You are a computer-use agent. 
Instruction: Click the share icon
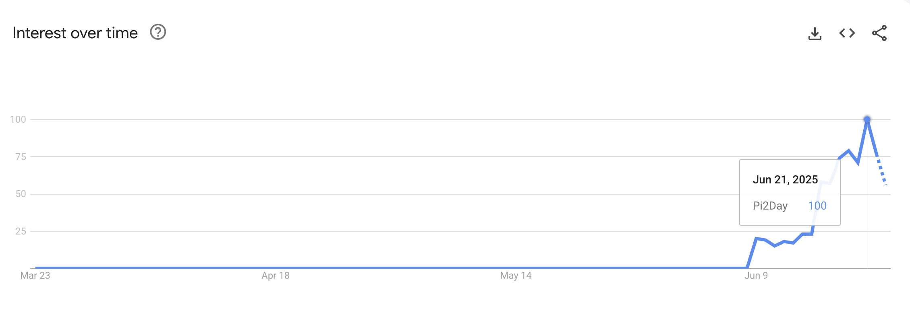coord(879,33)
